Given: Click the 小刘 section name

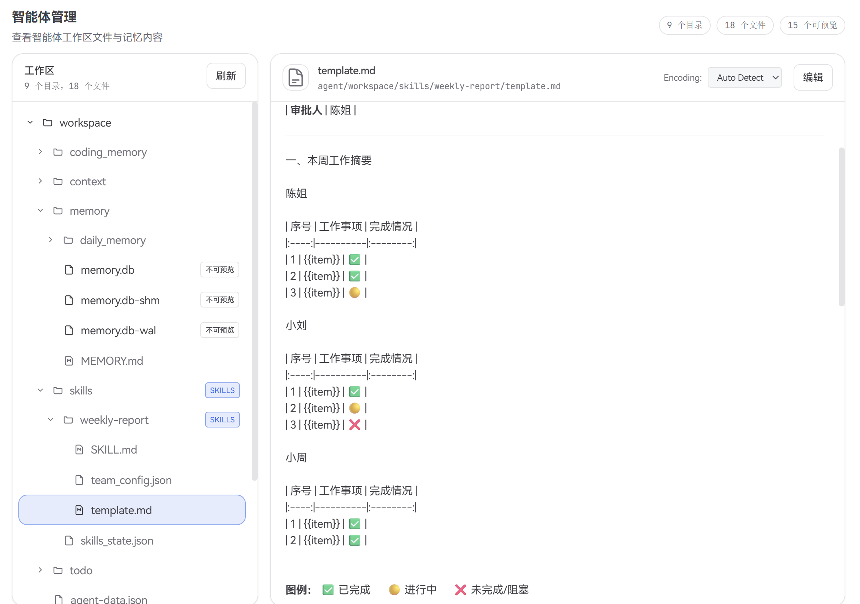Looking at the screenshot, I should point(296,325).
